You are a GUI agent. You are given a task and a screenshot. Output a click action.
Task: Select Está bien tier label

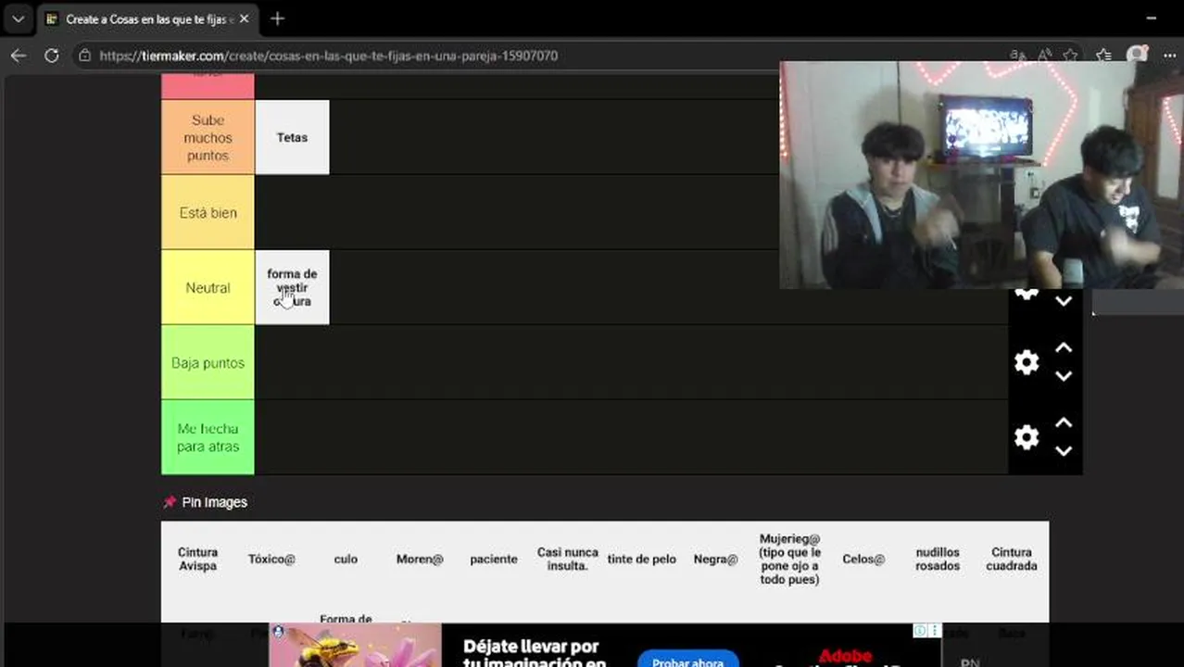(x=208, y=212)
